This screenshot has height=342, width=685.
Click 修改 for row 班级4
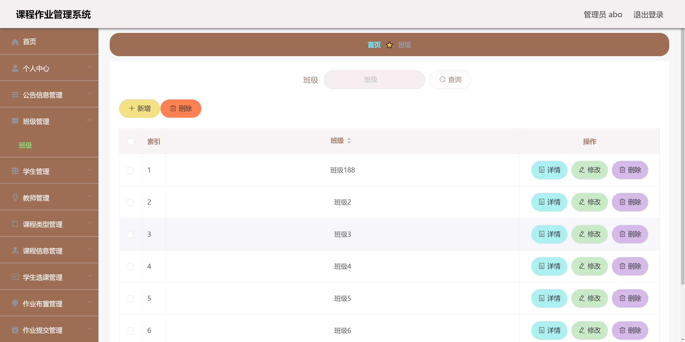(x=589, y=266)
